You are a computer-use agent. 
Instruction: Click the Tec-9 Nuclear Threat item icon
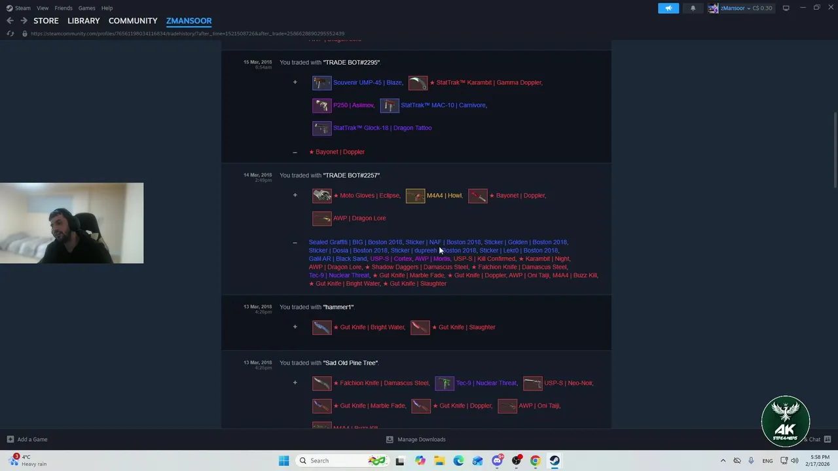click(x=445, y=383)
